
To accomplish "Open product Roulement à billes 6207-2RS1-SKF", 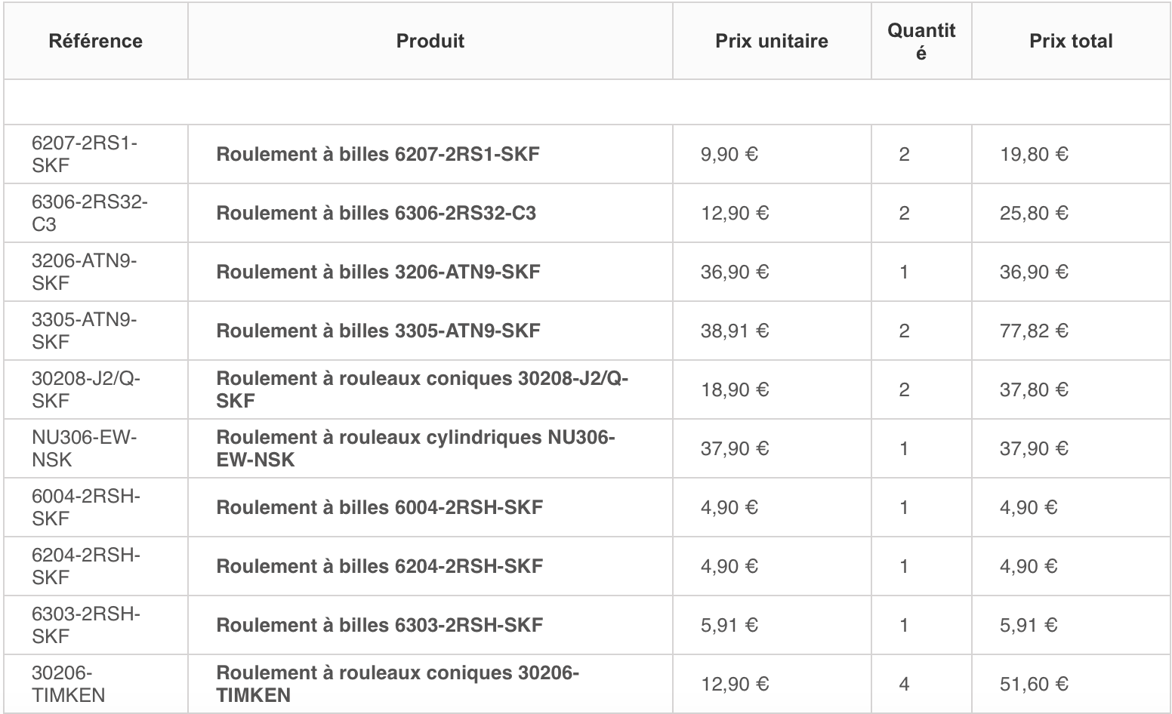I will point(378,154).
